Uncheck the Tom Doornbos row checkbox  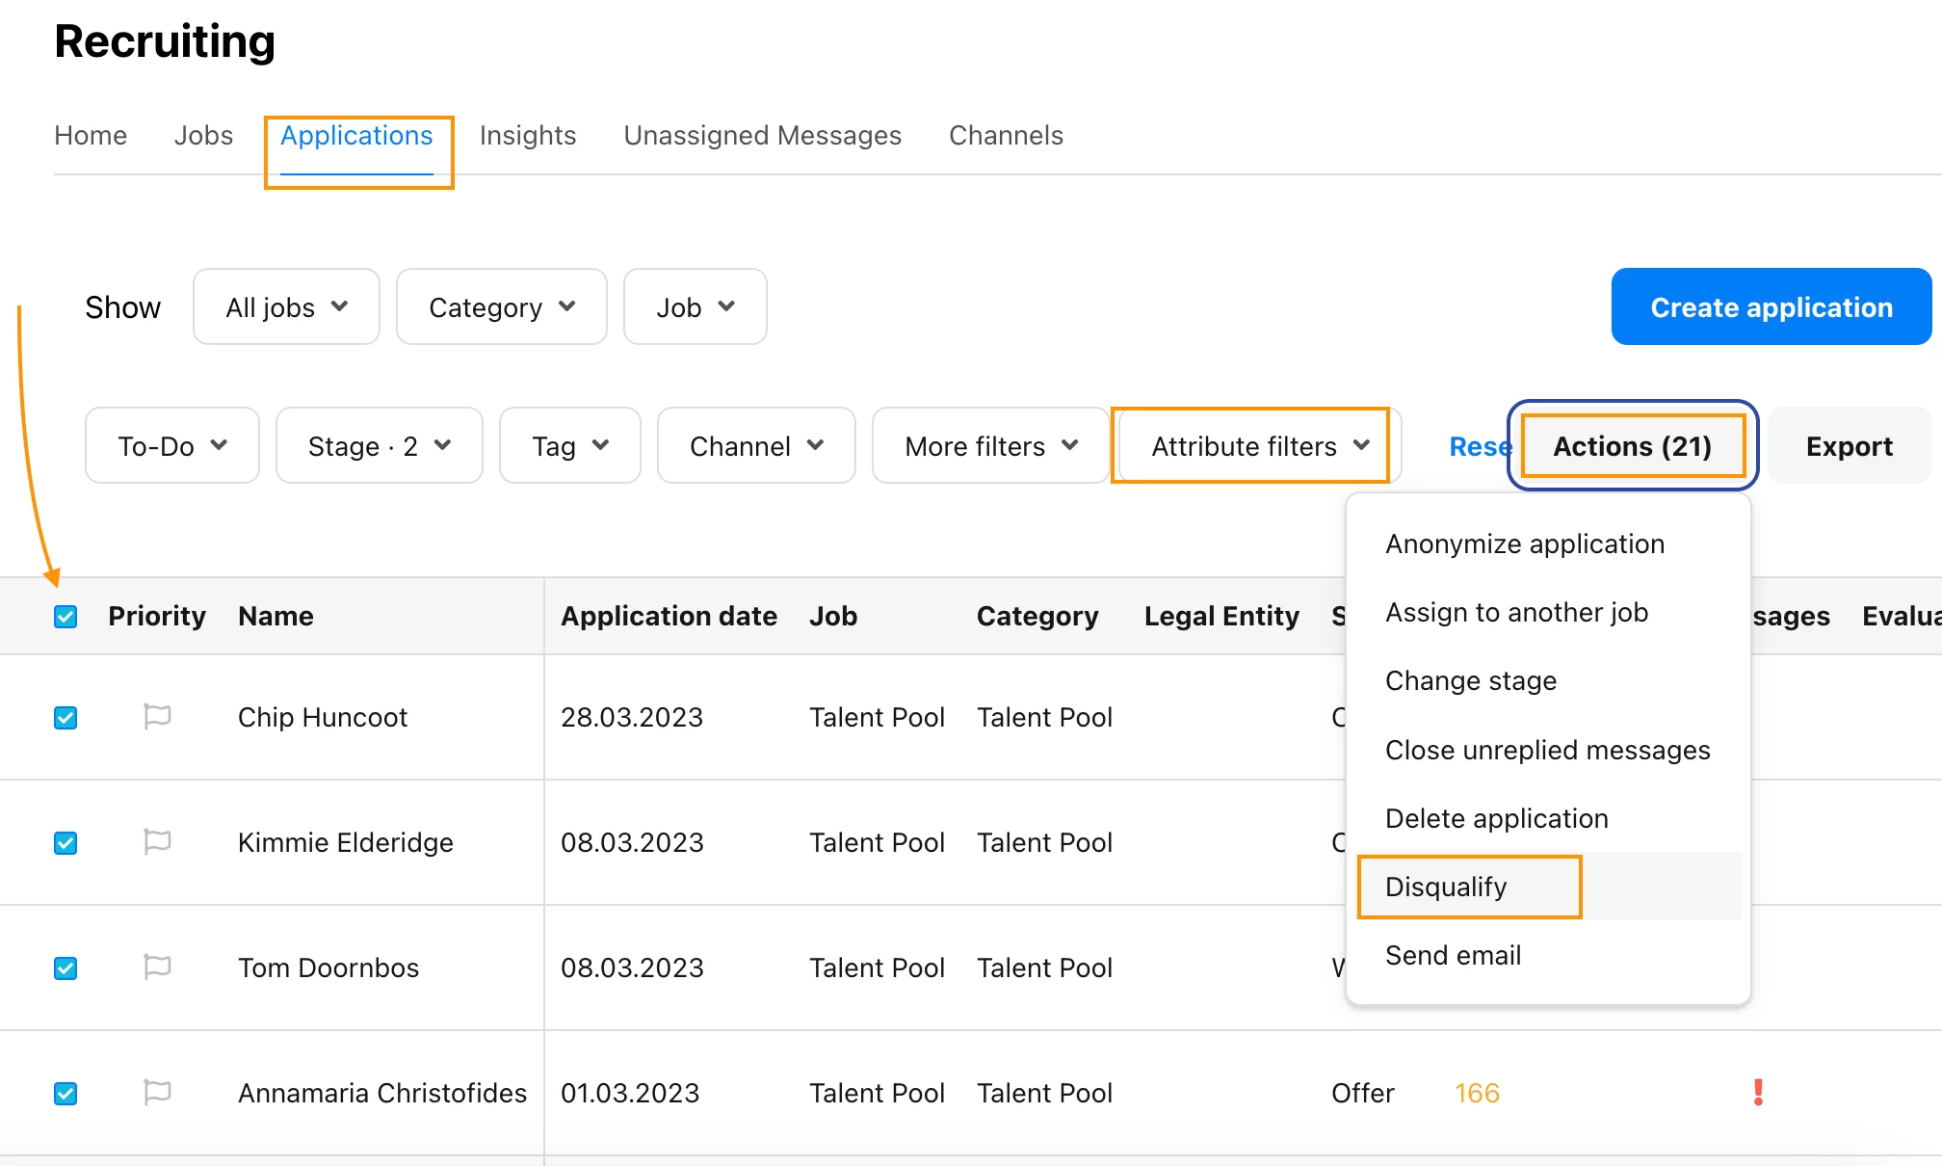coord(66,968)
